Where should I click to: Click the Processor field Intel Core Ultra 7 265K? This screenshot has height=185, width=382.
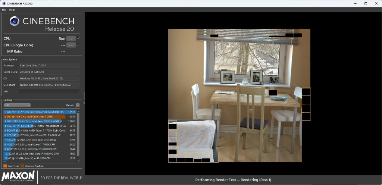[49, 66]
